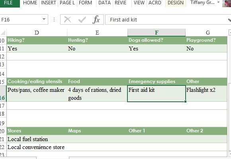Select the Local fuel station cell
The width and height of the screenshot is (231, 159).
click(x=37, y=139)
